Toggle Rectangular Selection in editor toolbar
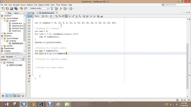Viewport: 191px width, 107px height. click(69, 16)
